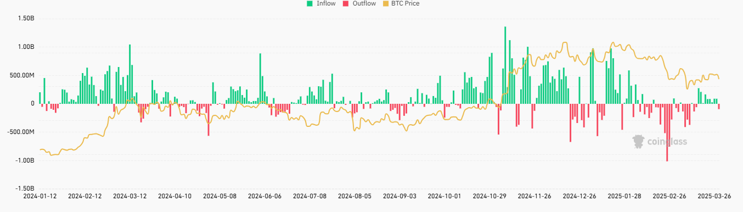Viewport: 743px width, 212px height.
Task: Select the 2024-01-12 date label
Action: [x=40, y=196]
